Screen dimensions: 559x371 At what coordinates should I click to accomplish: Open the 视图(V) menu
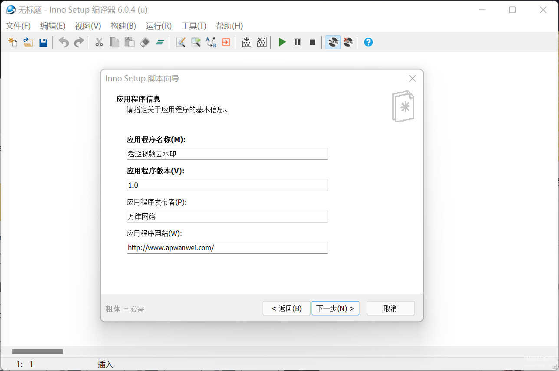click(x=88, y=26)
